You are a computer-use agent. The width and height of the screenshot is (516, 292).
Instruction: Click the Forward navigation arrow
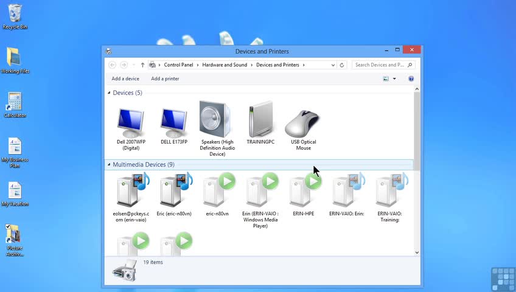click(x=124, y=64)
